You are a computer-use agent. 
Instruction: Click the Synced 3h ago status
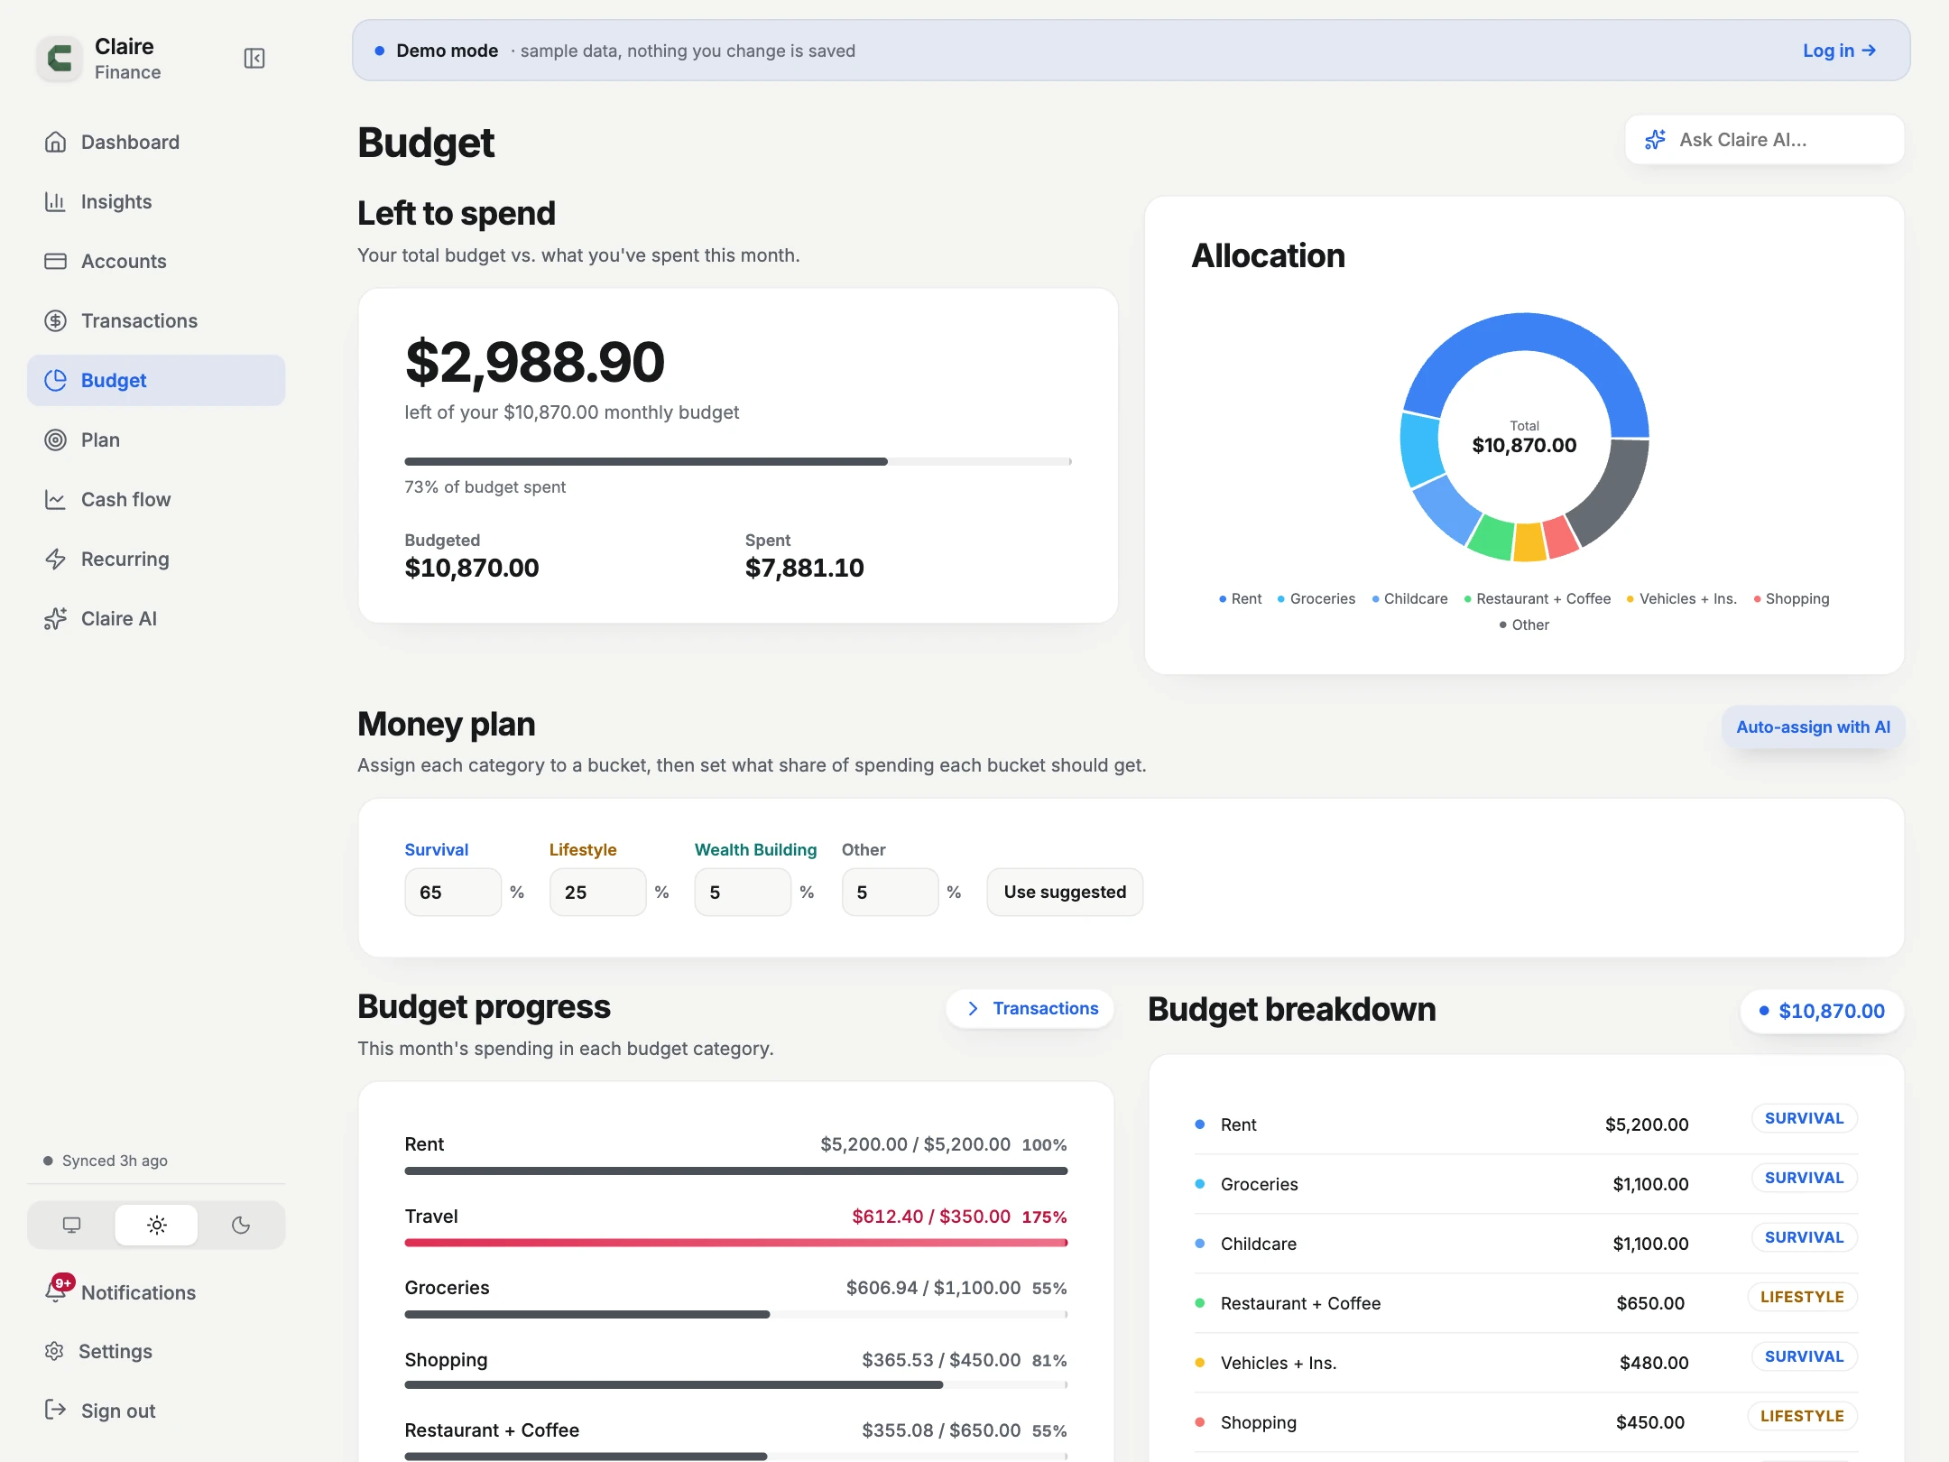point(106,1161)
